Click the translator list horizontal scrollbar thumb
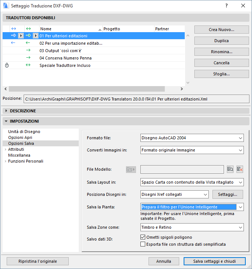This screenshot has height=269, width=252. point(87,89)
